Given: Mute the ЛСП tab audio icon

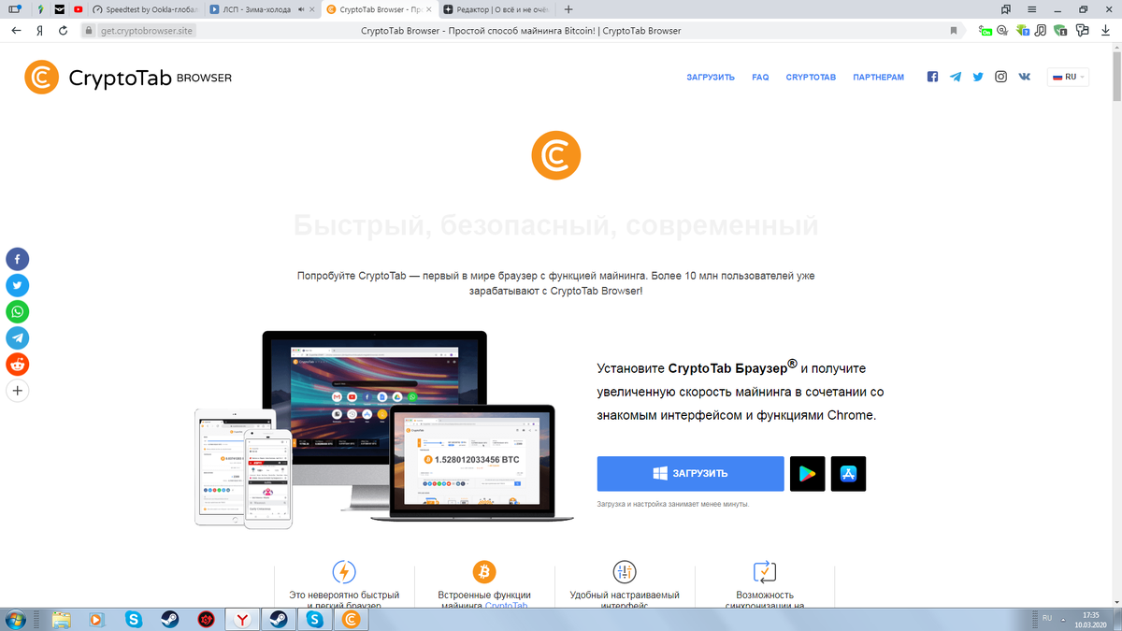Looking at the screenshot, I should pyautogui.click(x=299, y=9).
